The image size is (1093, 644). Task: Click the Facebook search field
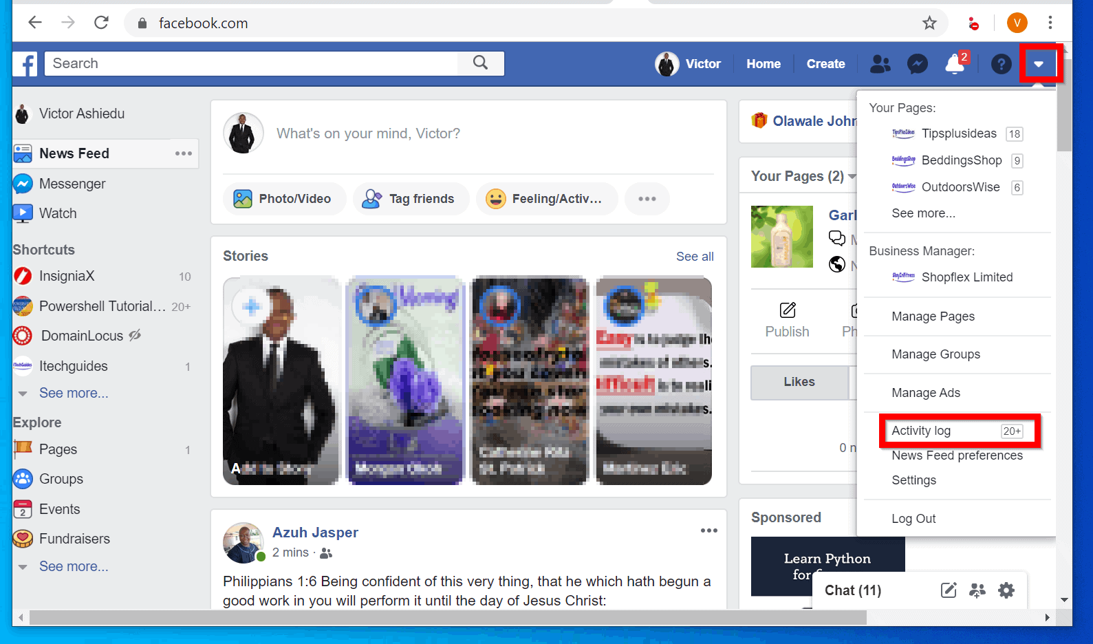tap(252, 63)
